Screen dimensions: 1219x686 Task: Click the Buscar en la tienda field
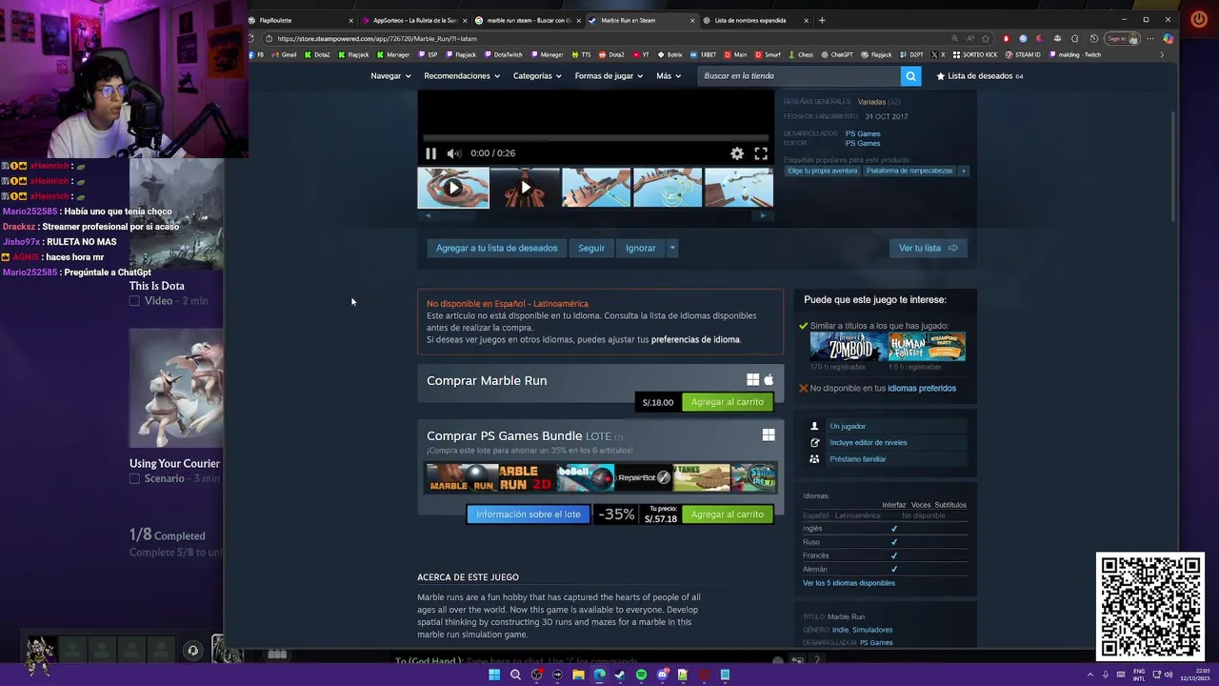(x=800, y=76)
